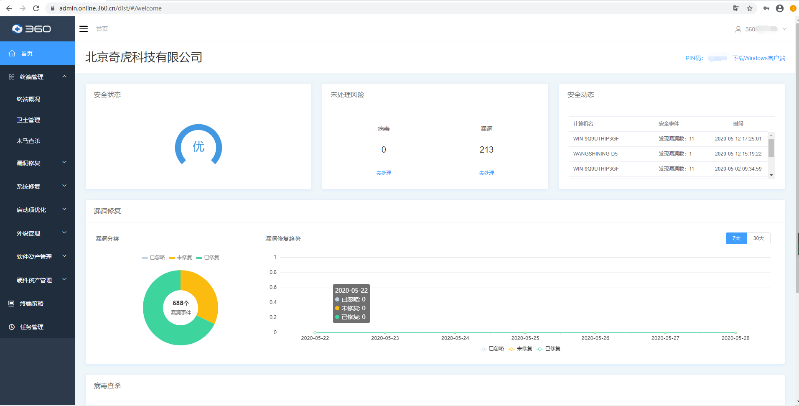
Task: Switch trend chart to 30天 range
Action: click(758, 238)
